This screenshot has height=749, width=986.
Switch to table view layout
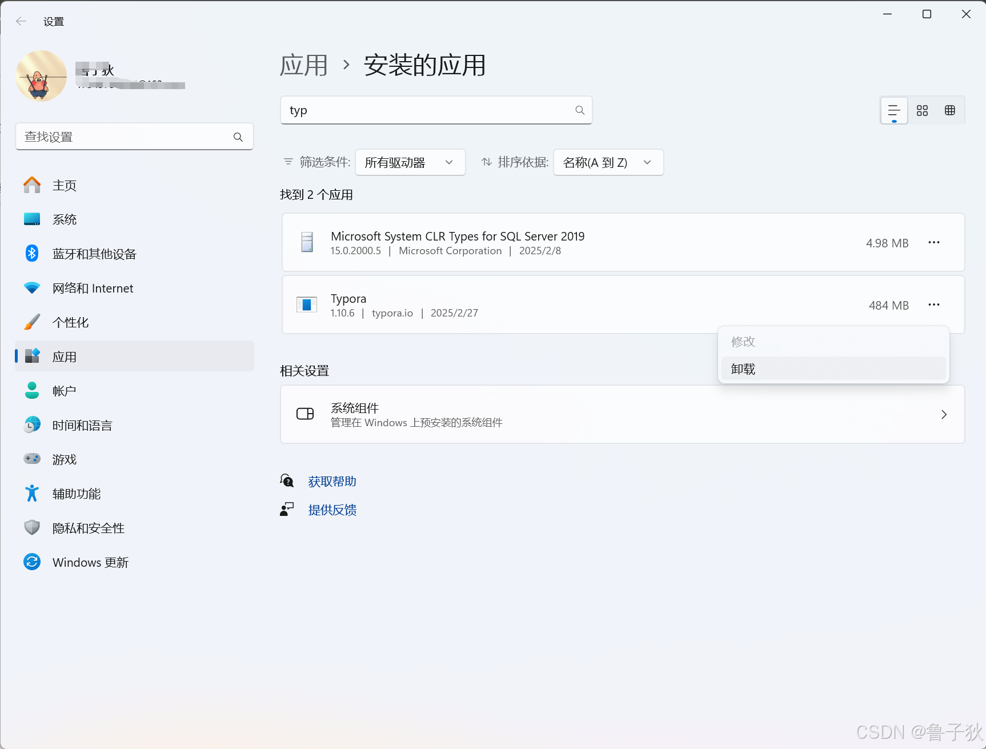950,110
